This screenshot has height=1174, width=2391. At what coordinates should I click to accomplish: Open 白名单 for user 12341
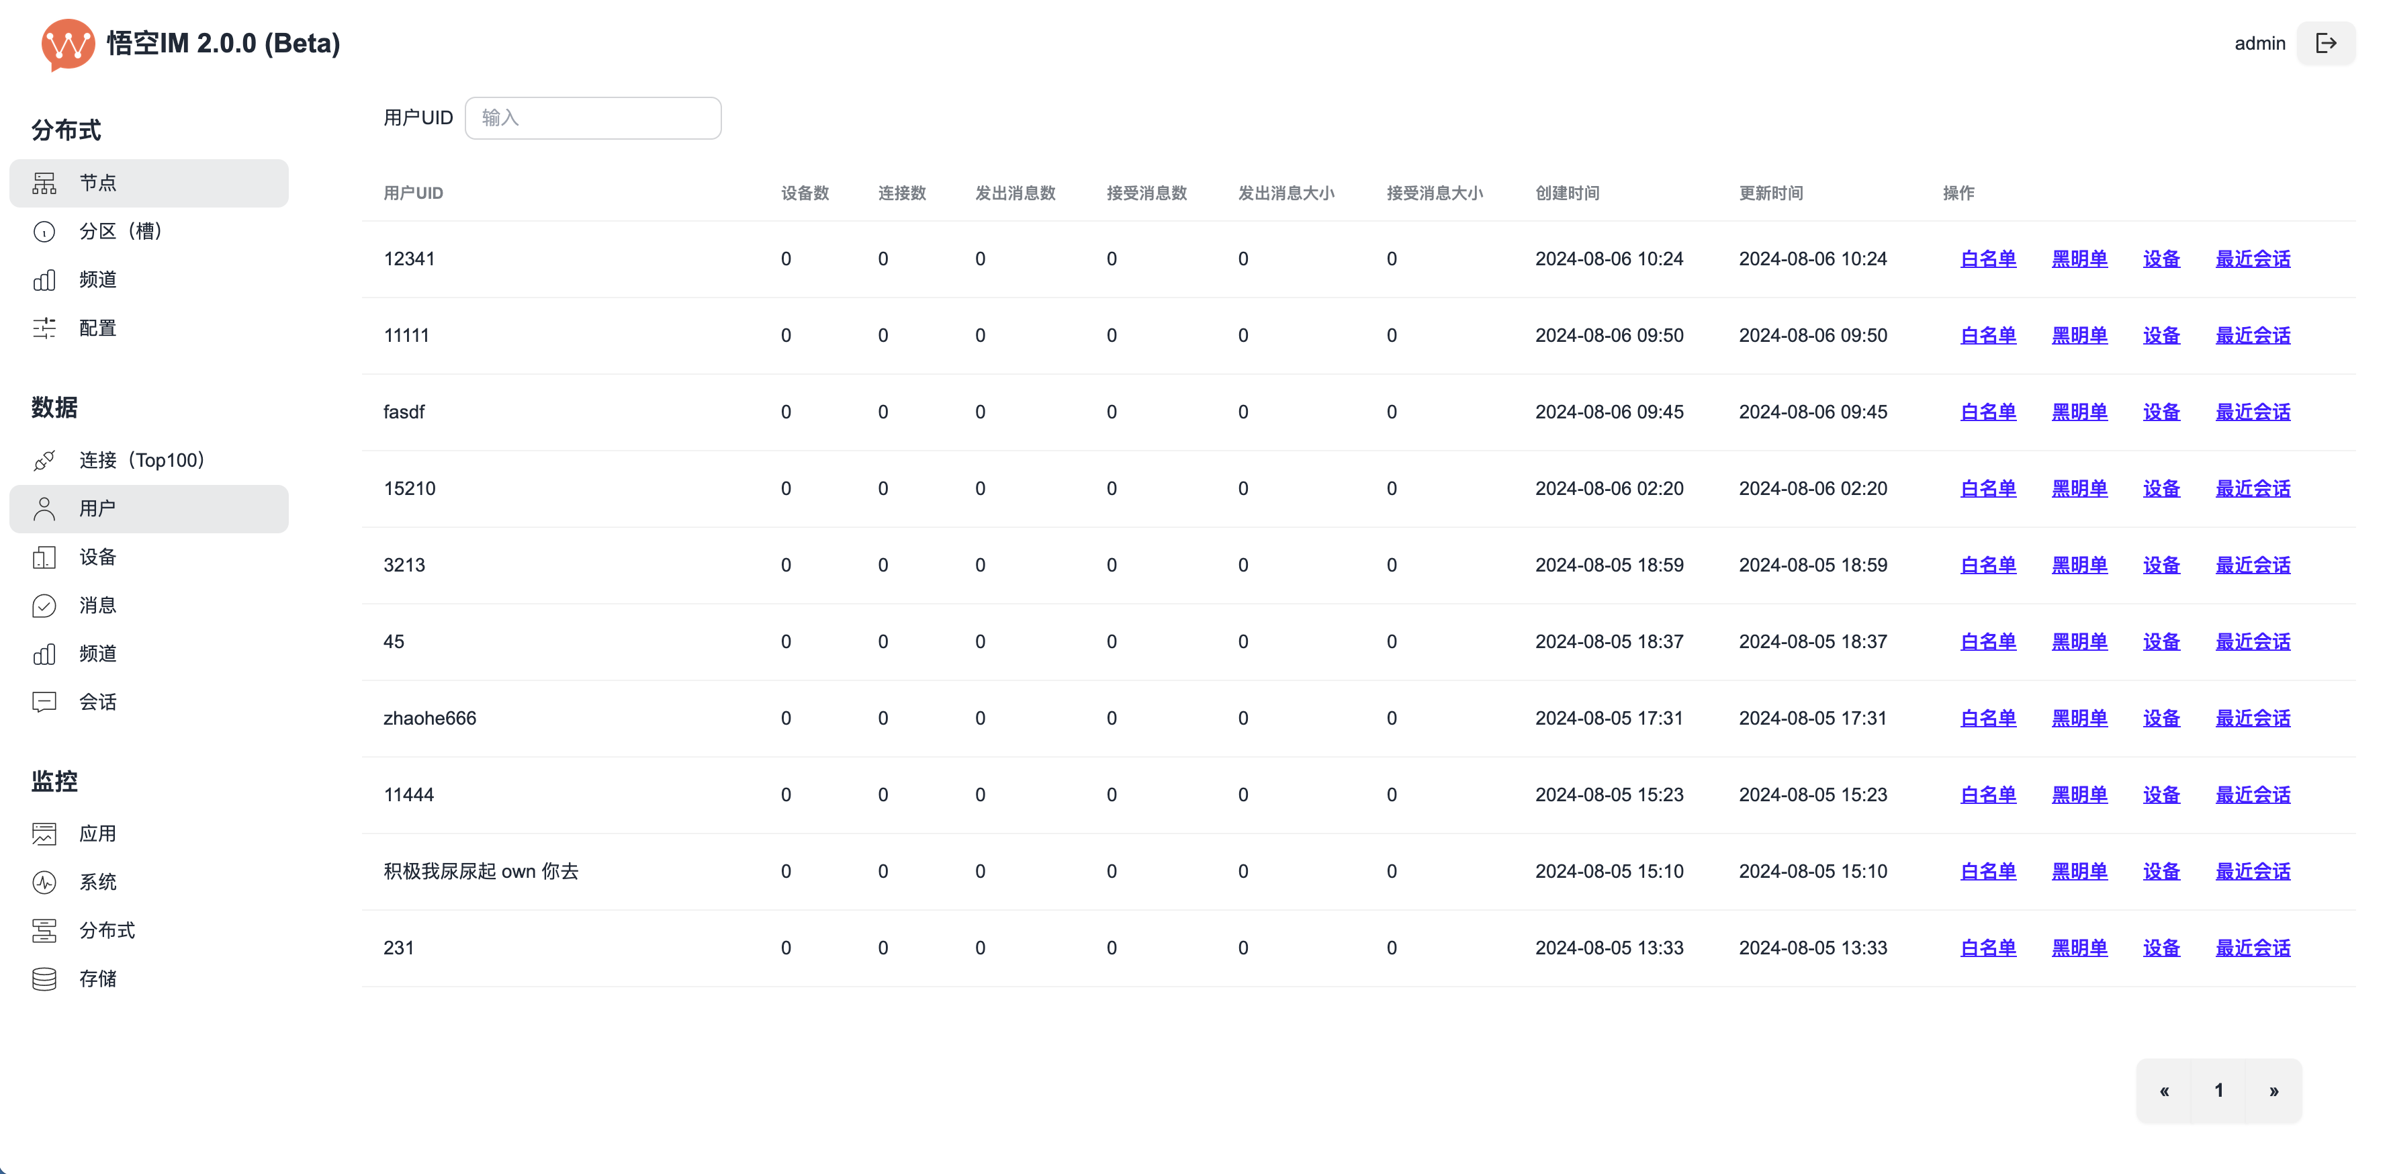1987,259
